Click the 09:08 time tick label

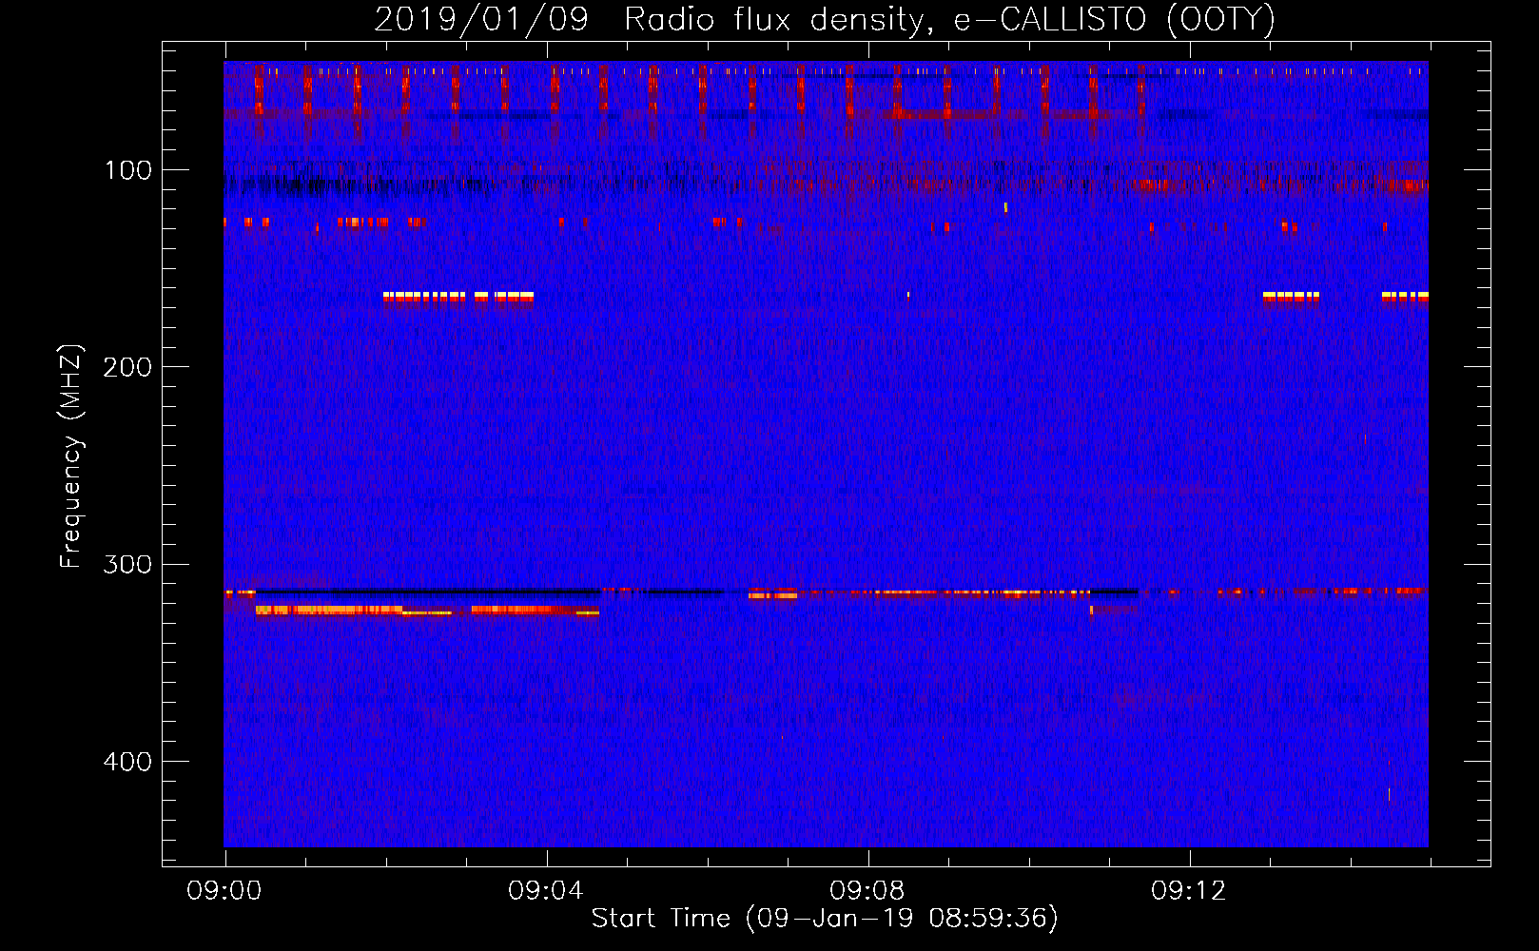pos(867,891)
